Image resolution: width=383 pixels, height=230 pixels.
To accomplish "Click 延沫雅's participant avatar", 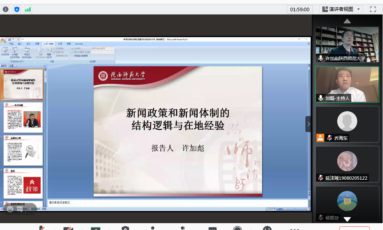I will [x=347, y=161].
